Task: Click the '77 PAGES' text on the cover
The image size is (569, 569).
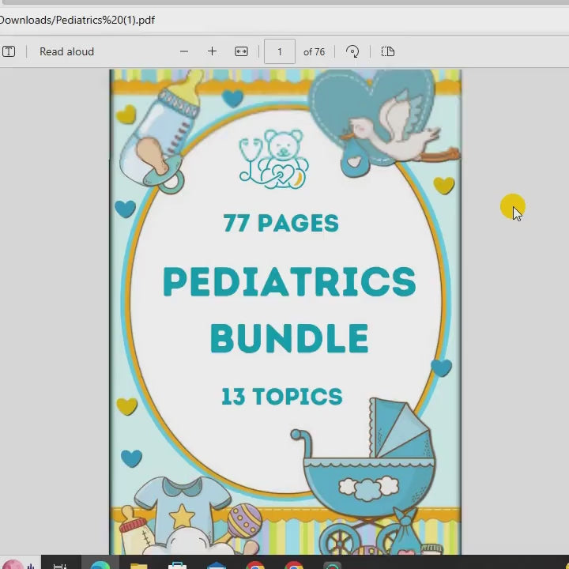Action: tap(281, 223)
